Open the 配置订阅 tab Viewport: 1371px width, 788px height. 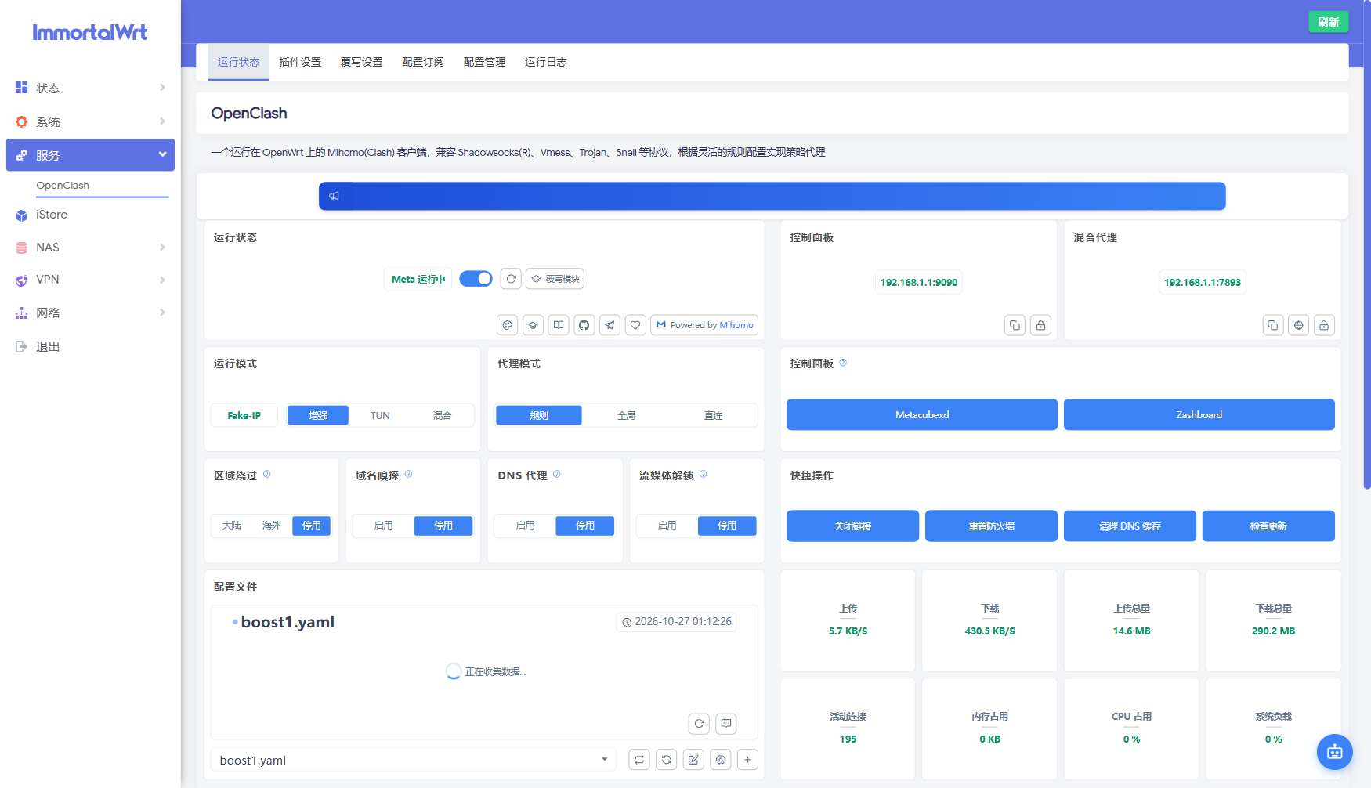[423, 62]
